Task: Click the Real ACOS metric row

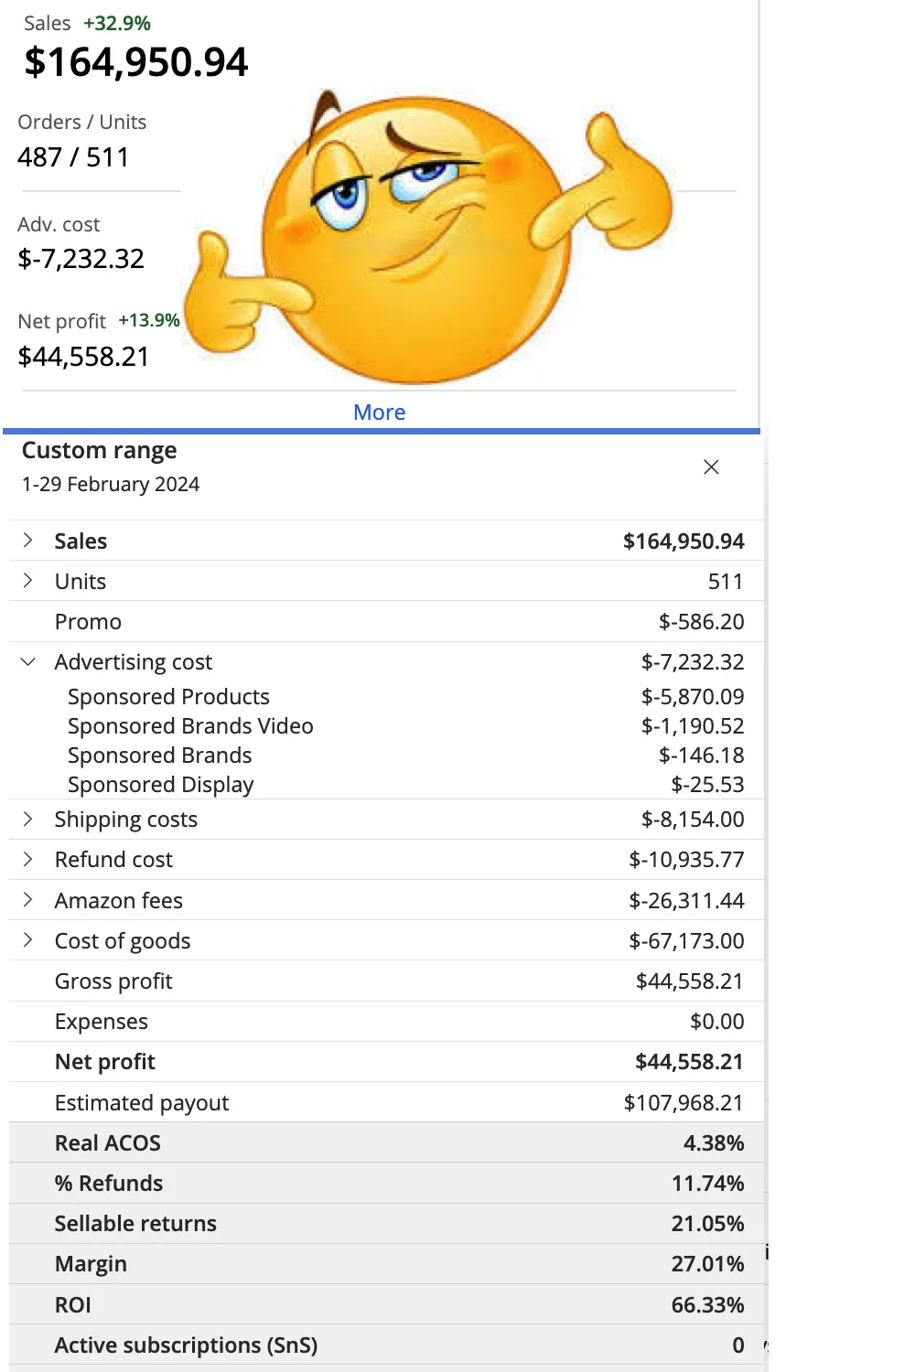Action: click(107, 1143)
